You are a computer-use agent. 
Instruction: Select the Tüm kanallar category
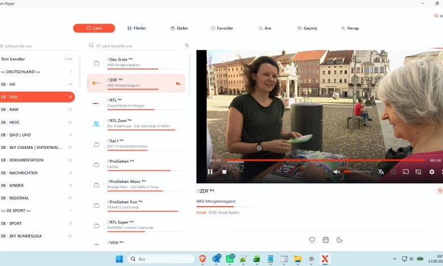(37, 59)
